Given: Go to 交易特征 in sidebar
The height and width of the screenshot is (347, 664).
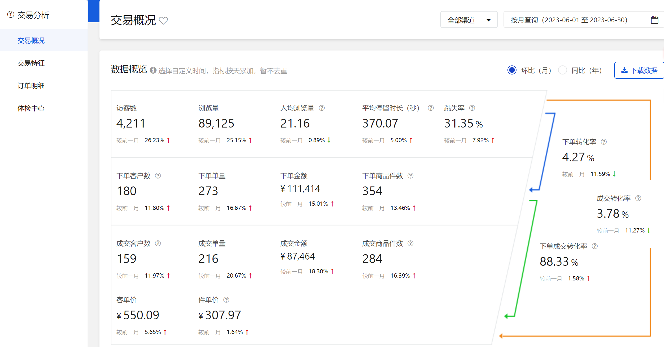Looking at the screenshot, I should pos(31,63).
